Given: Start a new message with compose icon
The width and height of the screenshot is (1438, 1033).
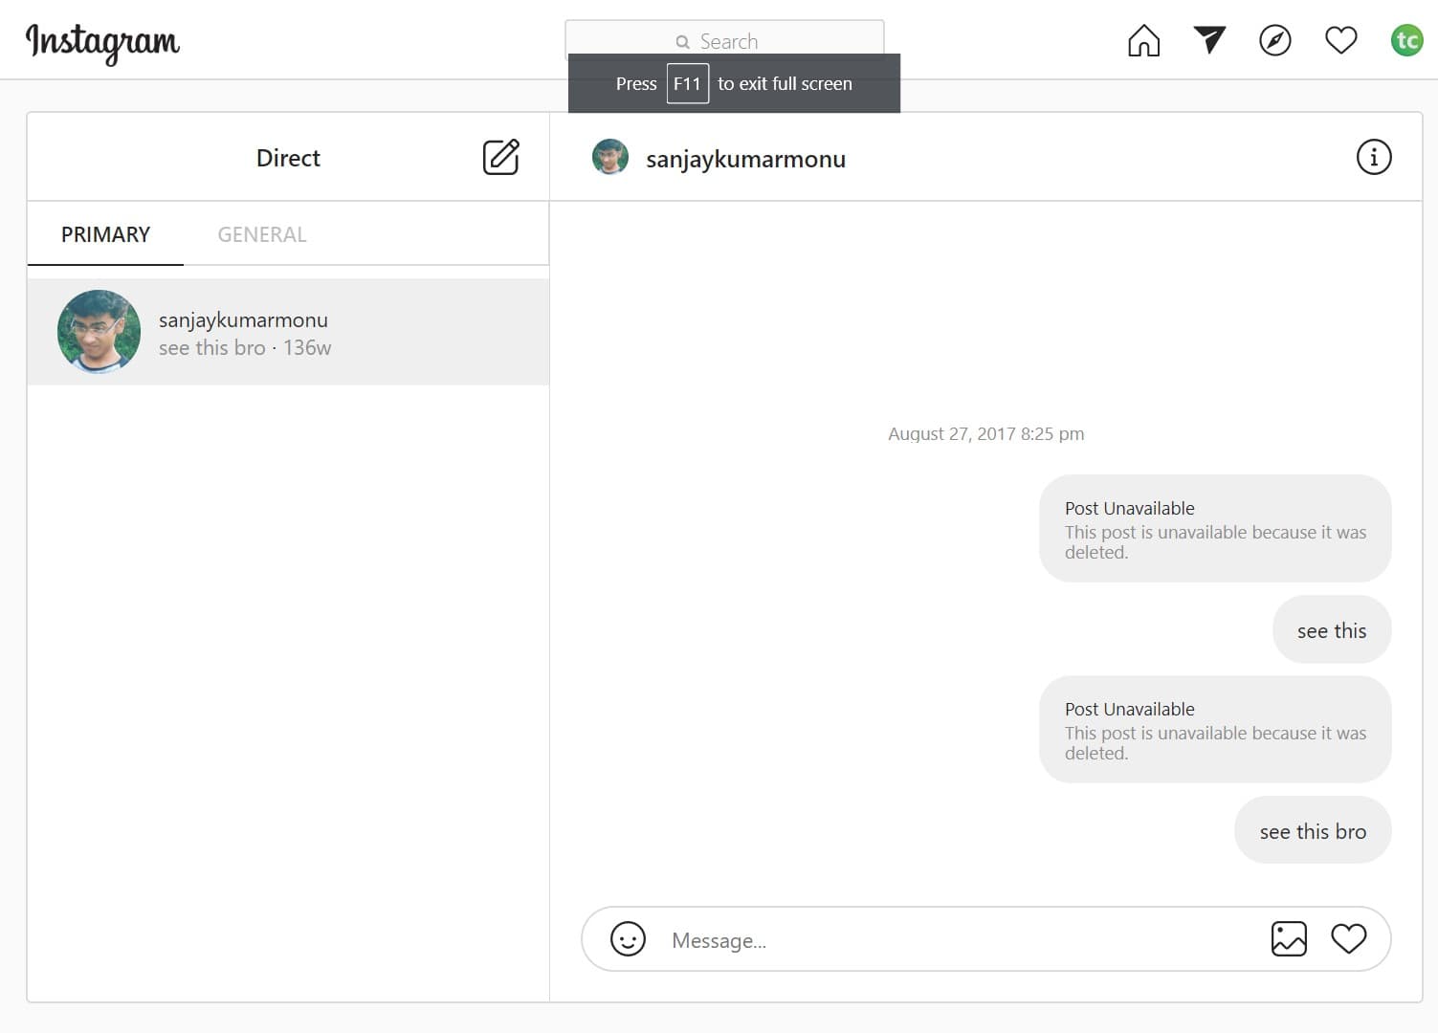Looking at the screenshot, I should (500, 157).
